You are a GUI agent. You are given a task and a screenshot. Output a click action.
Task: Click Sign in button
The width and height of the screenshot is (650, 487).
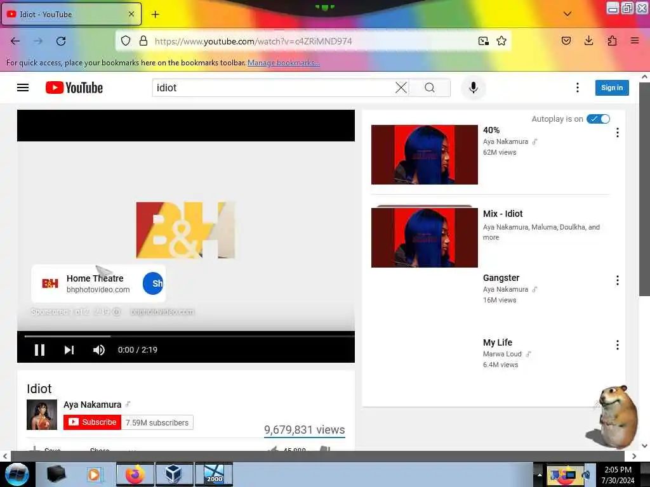tap(612, 88)
